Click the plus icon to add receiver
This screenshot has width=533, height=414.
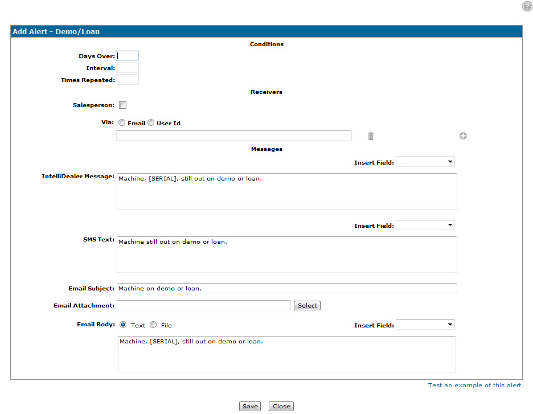(463, 136)
